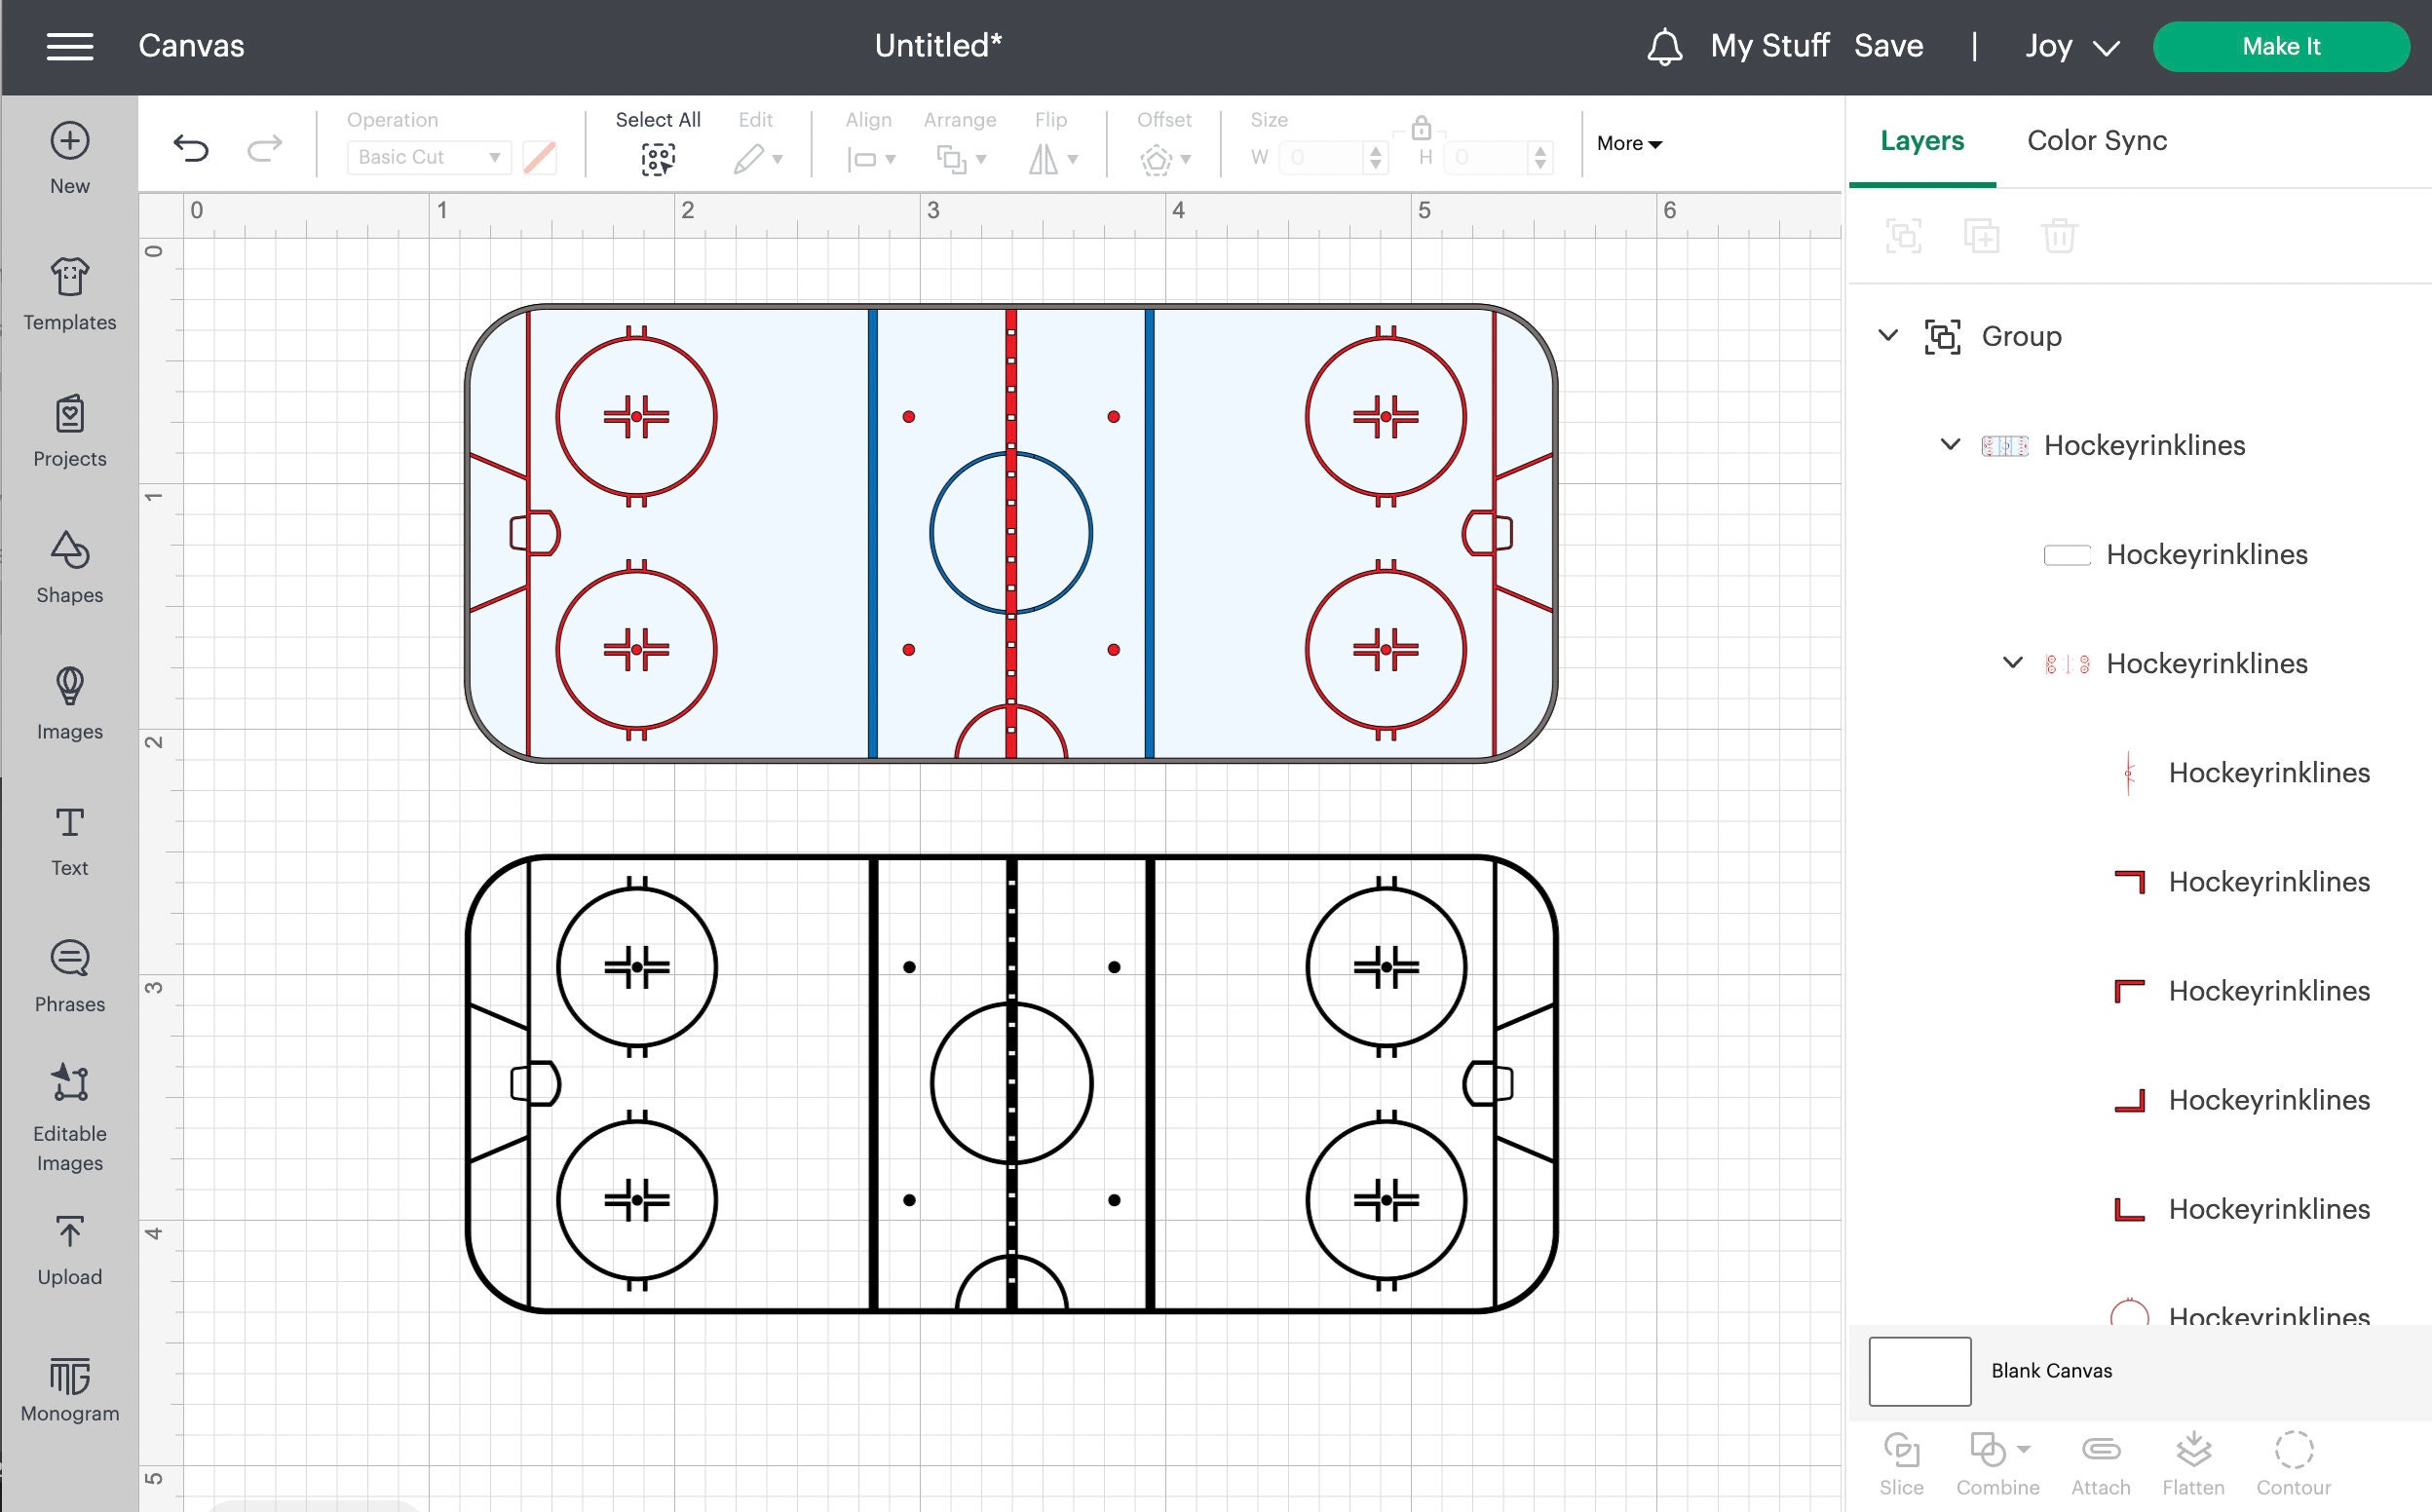Open the hamburger menu
The image size is (2432, 1512).
pos(70,46)
